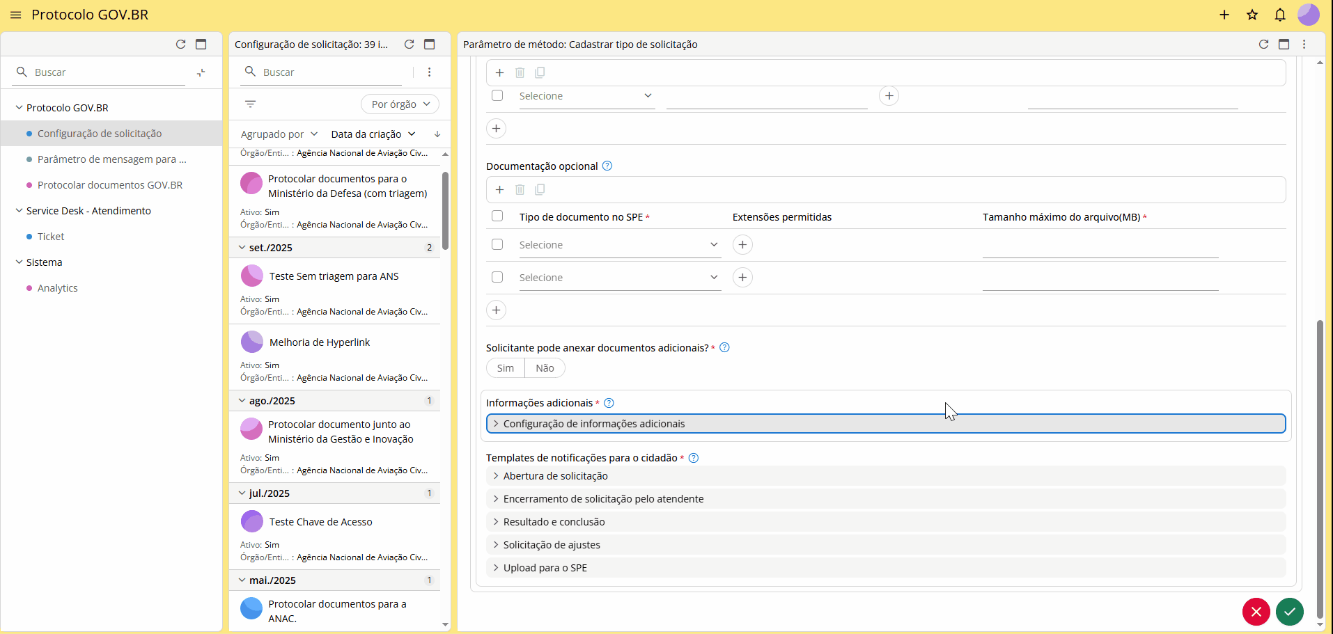Viewport: 1333px width, 634px height.
Task: Check the Tipo de documento header checkbox
Action: (x=497, y=216)
